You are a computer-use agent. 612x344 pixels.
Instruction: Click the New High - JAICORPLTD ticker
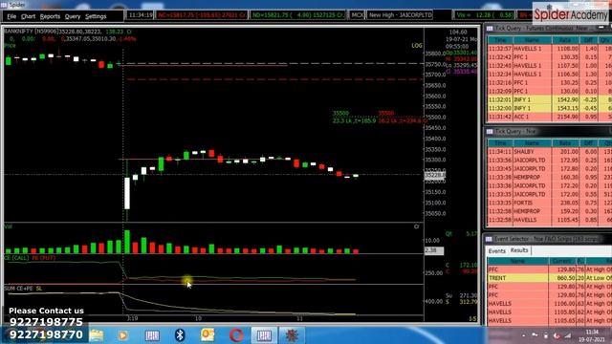[x=401, y=15]
